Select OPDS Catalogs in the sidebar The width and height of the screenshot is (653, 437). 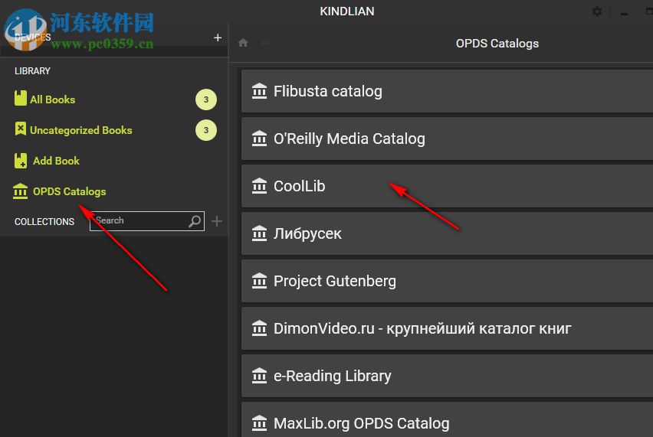pos(70,191)
